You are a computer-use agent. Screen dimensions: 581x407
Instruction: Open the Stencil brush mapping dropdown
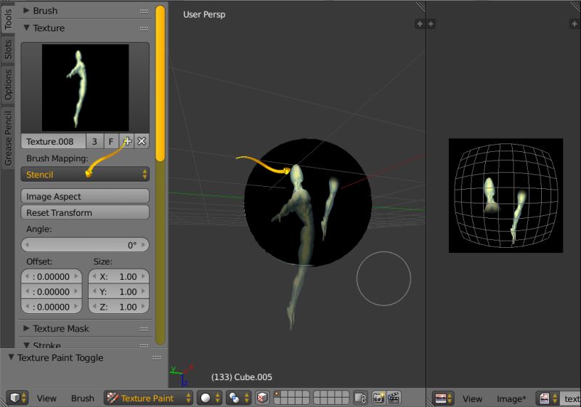pos(85,174)
